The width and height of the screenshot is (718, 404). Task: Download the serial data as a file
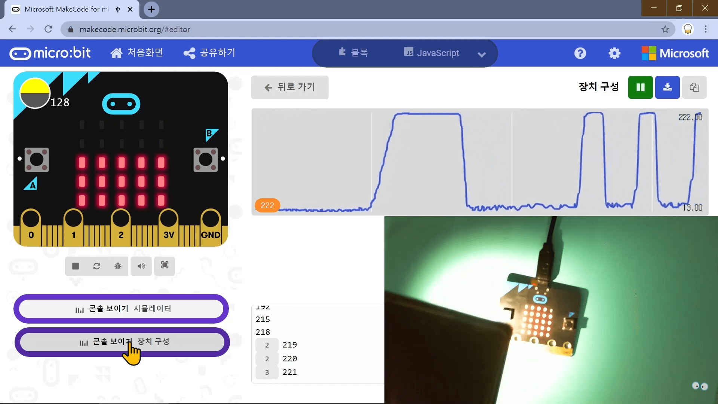[x=667, y=87]
